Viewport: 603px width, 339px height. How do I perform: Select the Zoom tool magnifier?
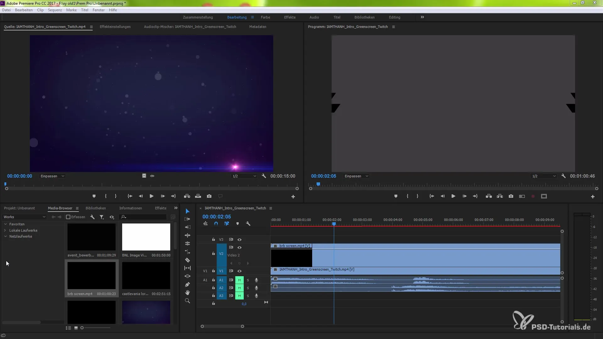187,301
